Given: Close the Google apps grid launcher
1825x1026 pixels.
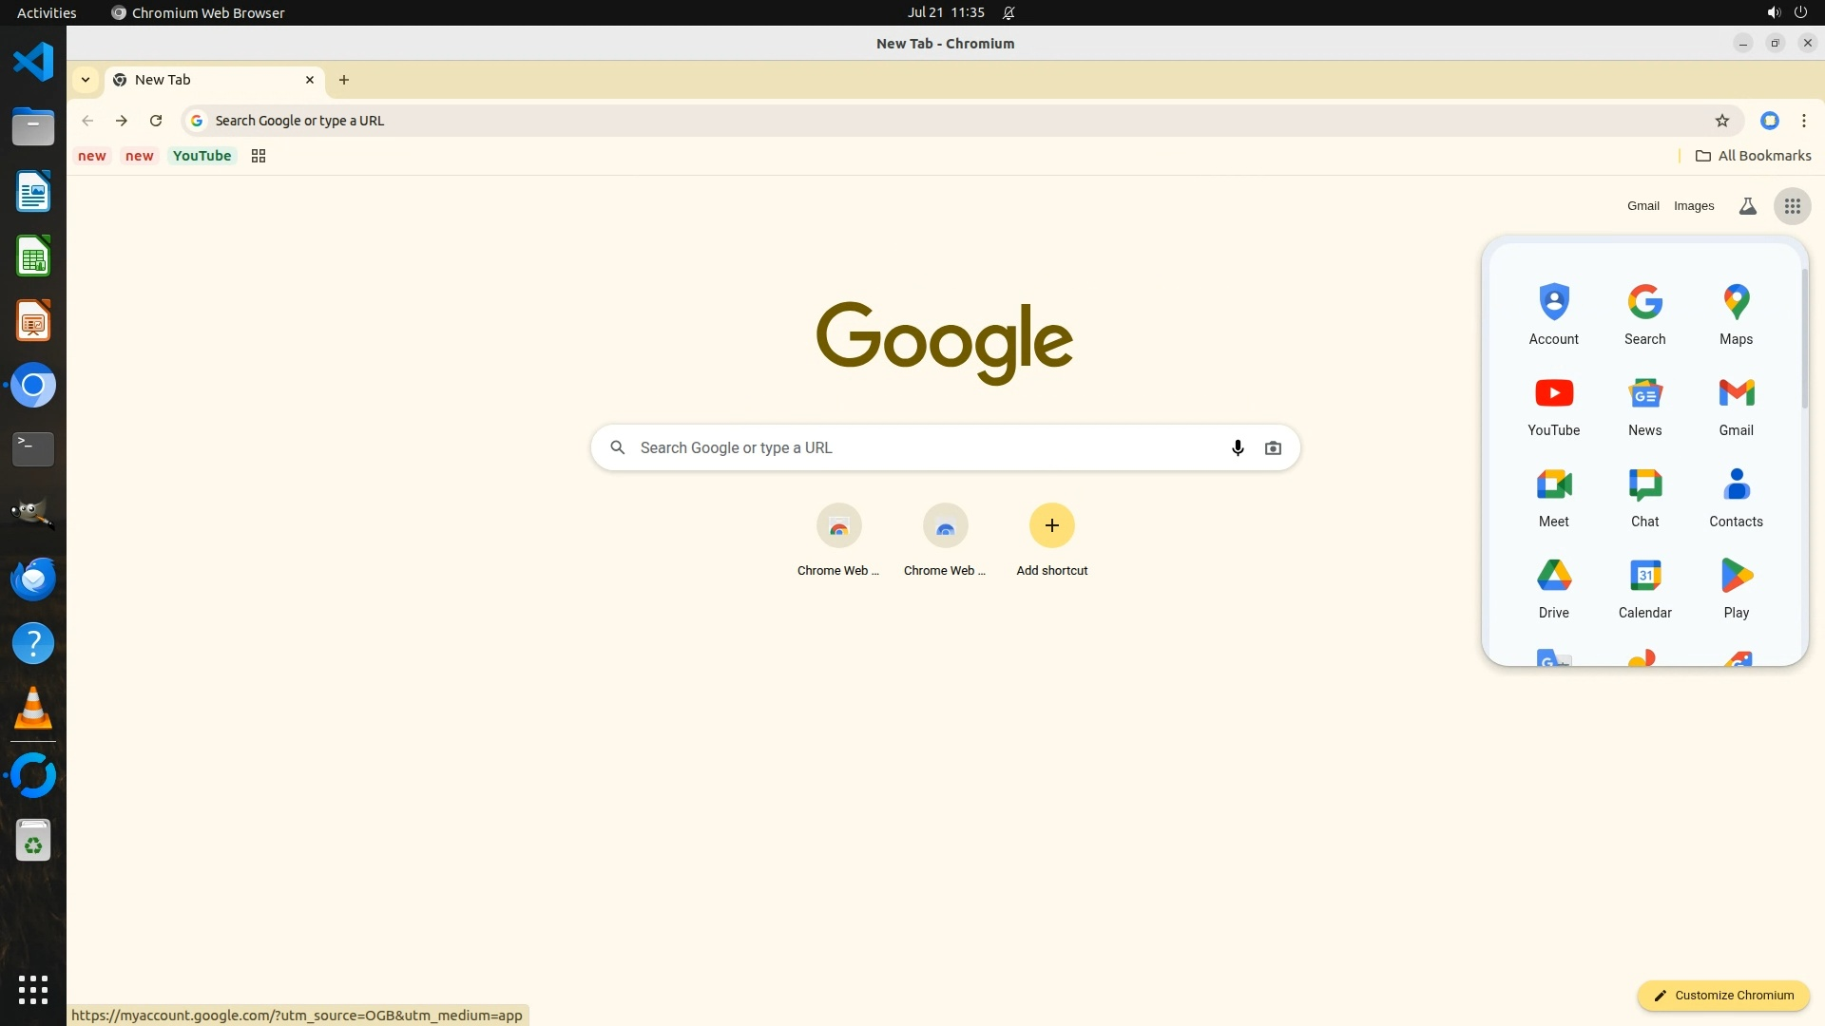Looking at the screenshot, I should [1792, 206].
